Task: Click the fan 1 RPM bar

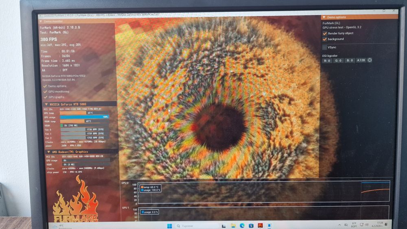Action: [85, 133]
